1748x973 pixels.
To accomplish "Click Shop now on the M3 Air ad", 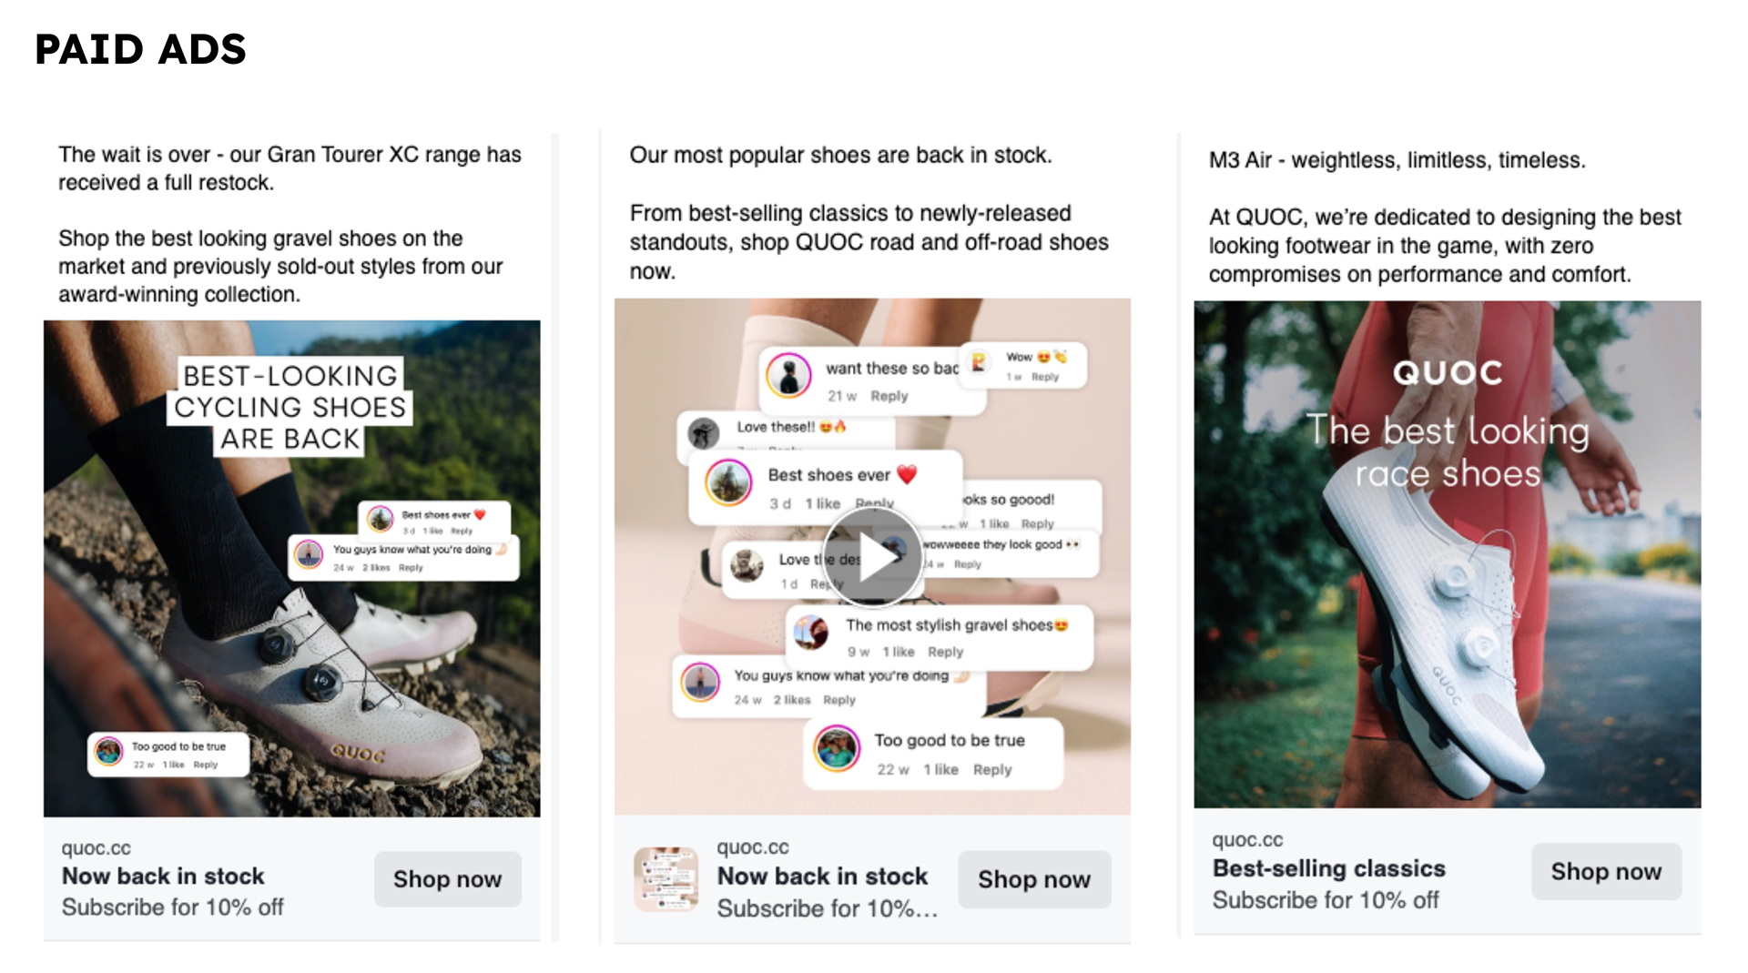I will coord(1606,871).
